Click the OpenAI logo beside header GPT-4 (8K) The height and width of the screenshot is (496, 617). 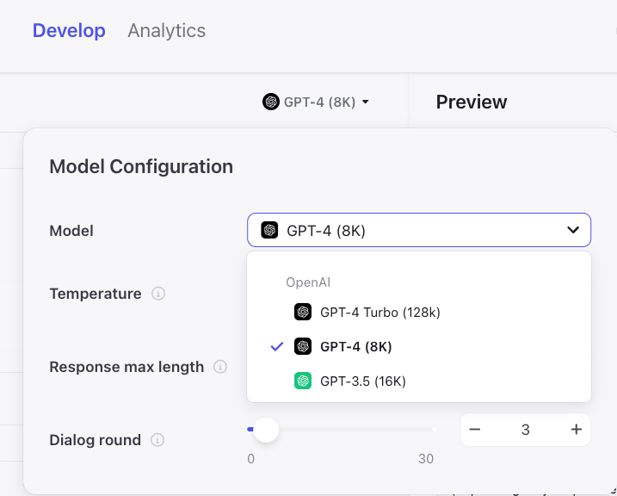[x=271, y=102]
